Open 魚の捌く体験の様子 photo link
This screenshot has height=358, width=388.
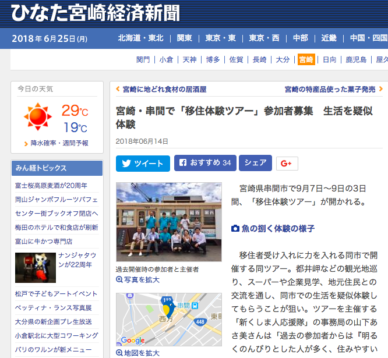[278, 228]
